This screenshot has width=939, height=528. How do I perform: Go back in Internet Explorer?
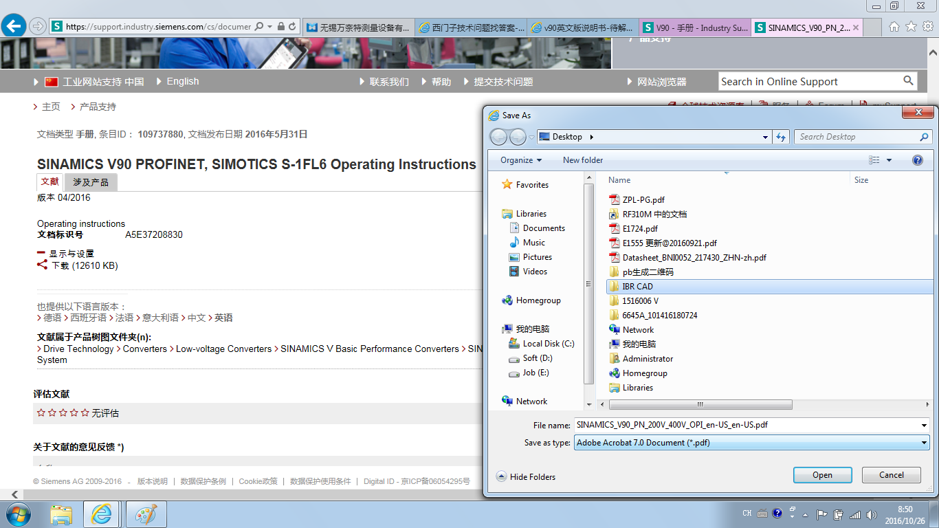14,26
